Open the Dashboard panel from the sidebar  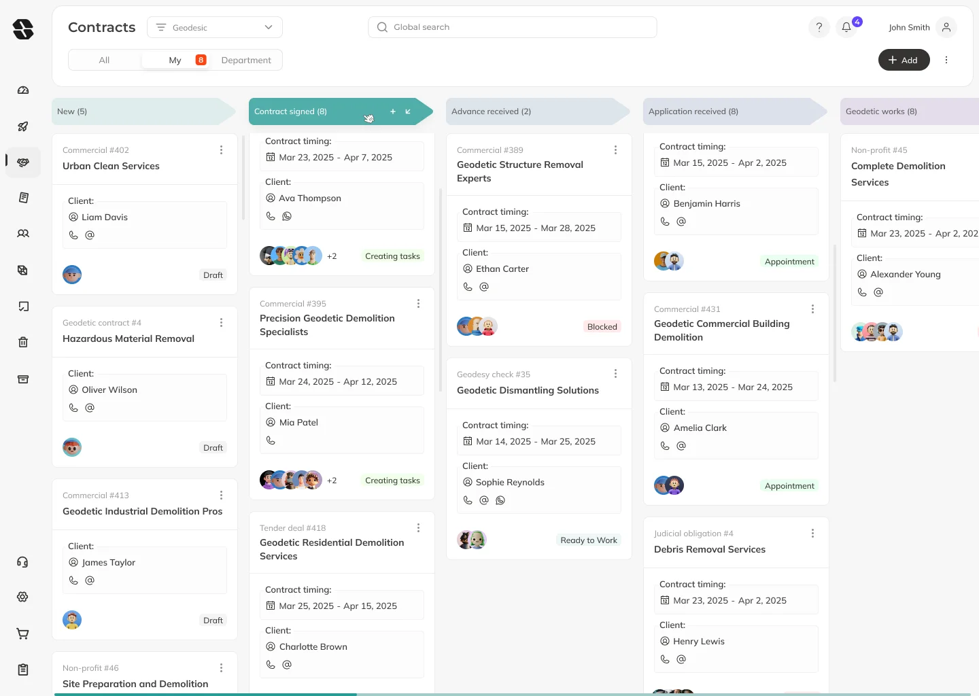point(22,90)
